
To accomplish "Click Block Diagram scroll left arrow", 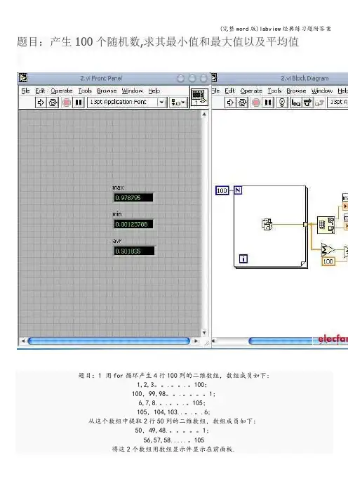I will (213, 341).
